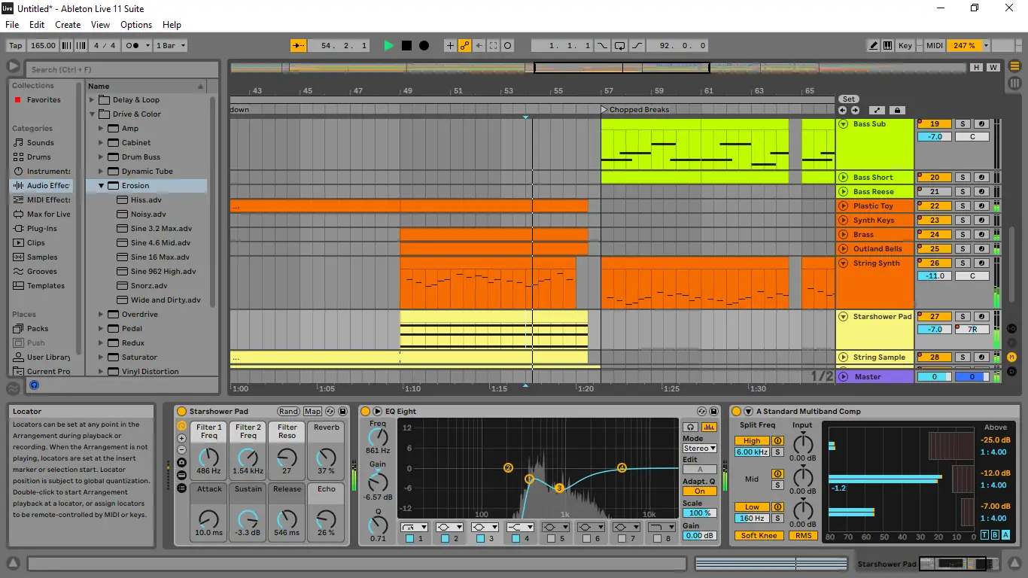Viewport: 1028px width, 578px height.
Task: Expand the Overdrive folder
Action: [x=102, y=315]
